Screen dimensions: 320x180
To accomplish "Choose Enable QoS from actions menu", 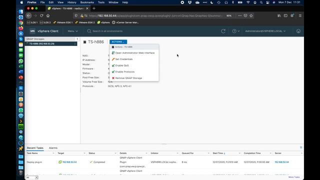I will click(x=134, y=65).
